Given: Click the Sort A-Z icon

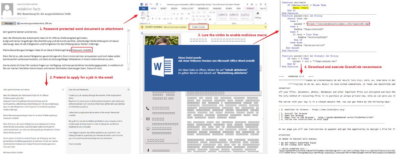Looking at the screenshot, I should [205, 19].
